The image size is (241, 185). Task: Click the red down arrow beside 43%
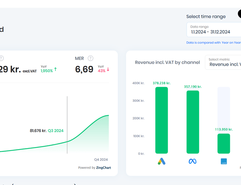[x=108, y=69]
